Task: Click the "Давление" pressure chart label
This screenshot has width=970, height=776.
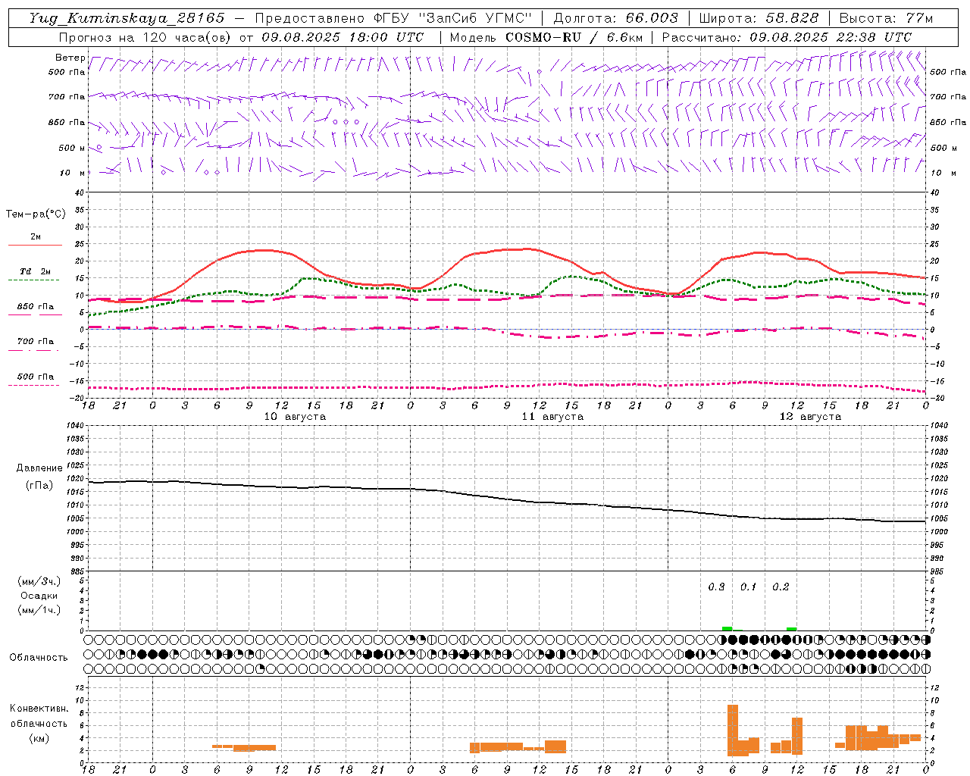Action: [x=39, y=468]
